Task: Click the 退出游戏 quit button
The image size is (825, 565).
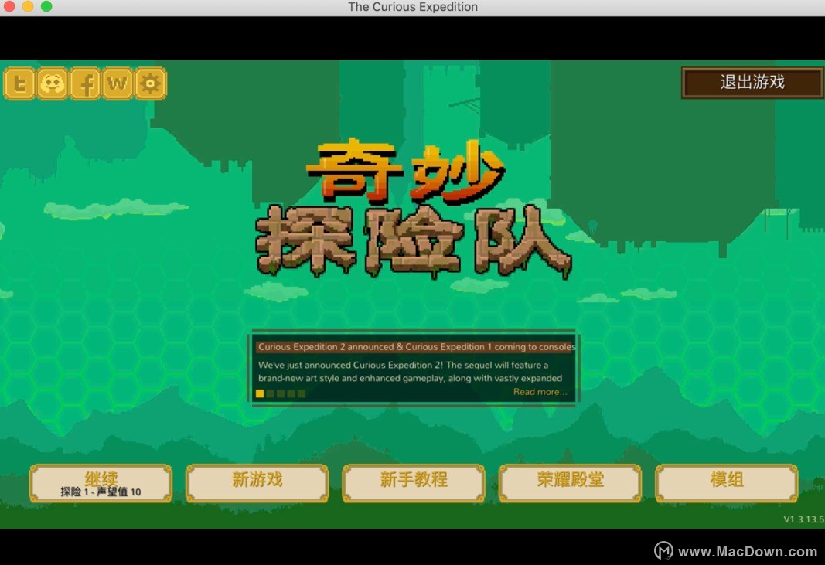Action: coord(752,82)
